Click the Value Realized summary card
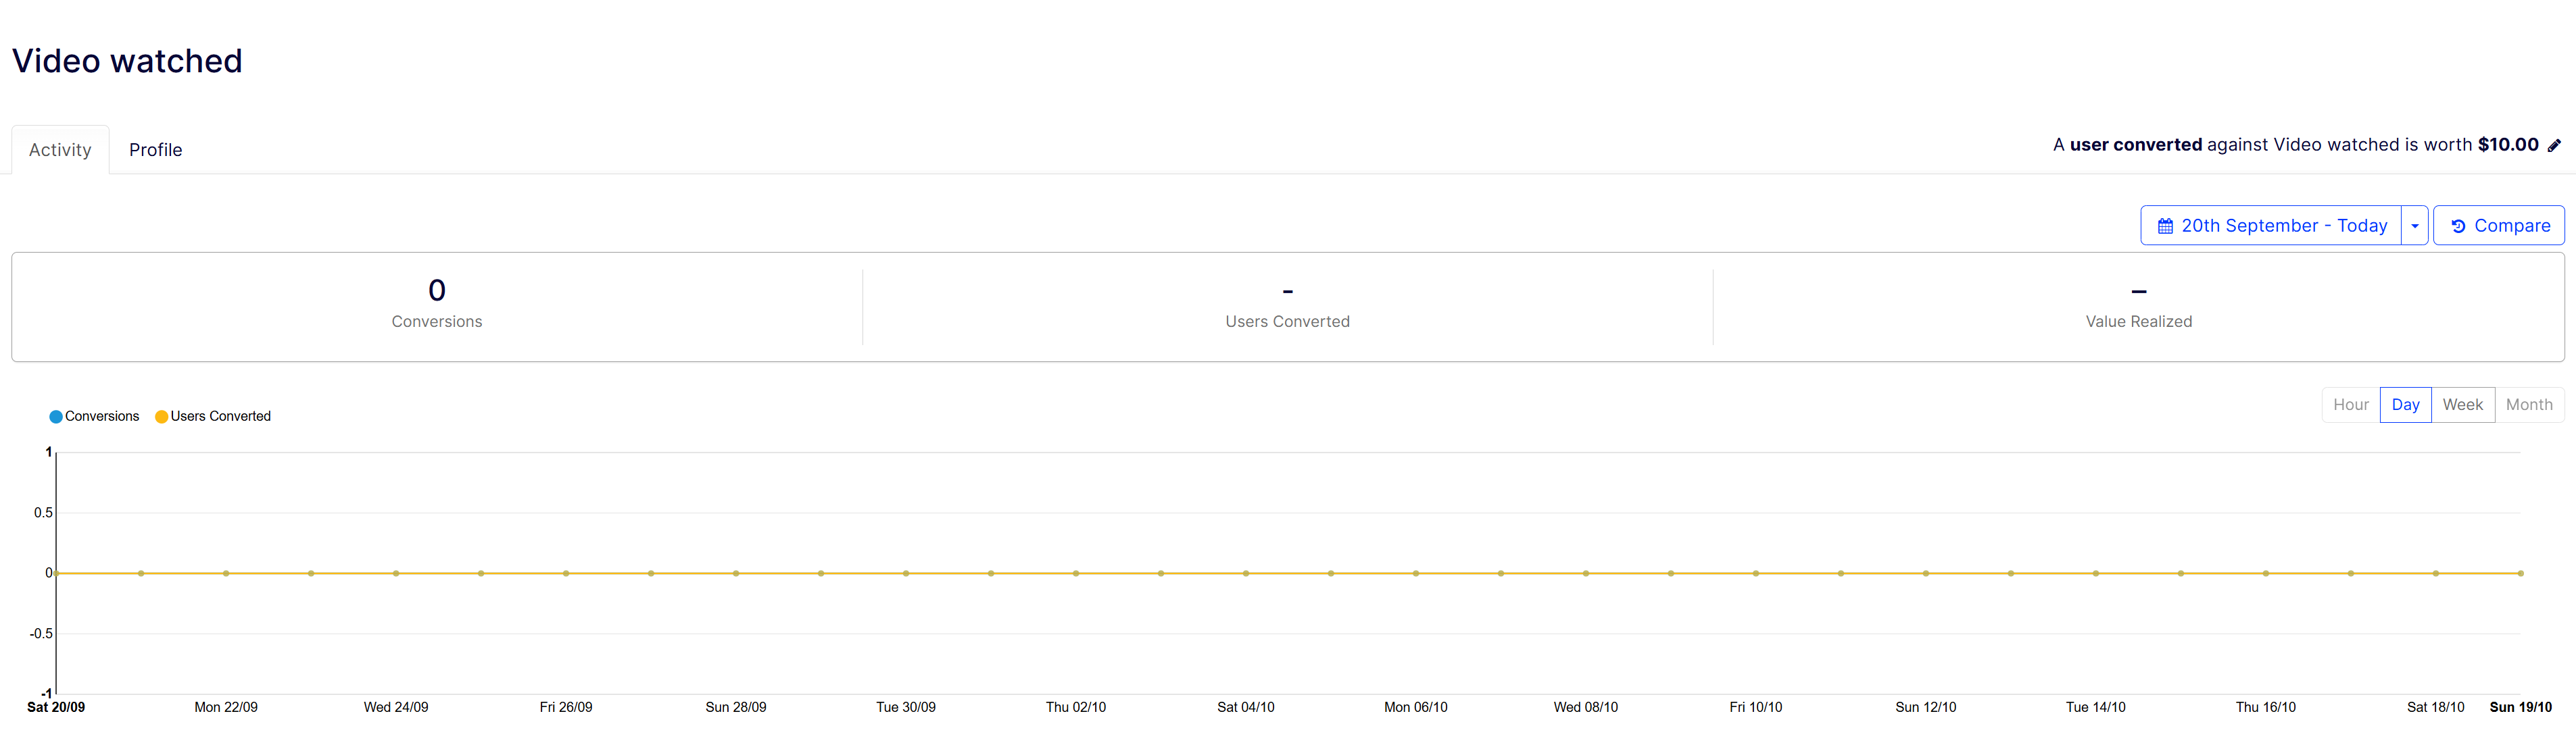 (2138, 305)
